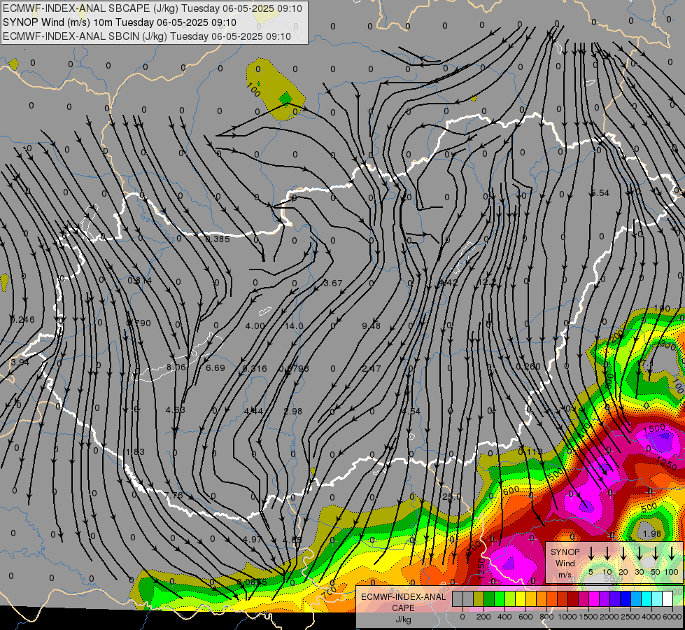The width and height of the screenshot is (685, 630).
Task: Click the 5.54 value on the map
Action: click(x=600, y=193)
